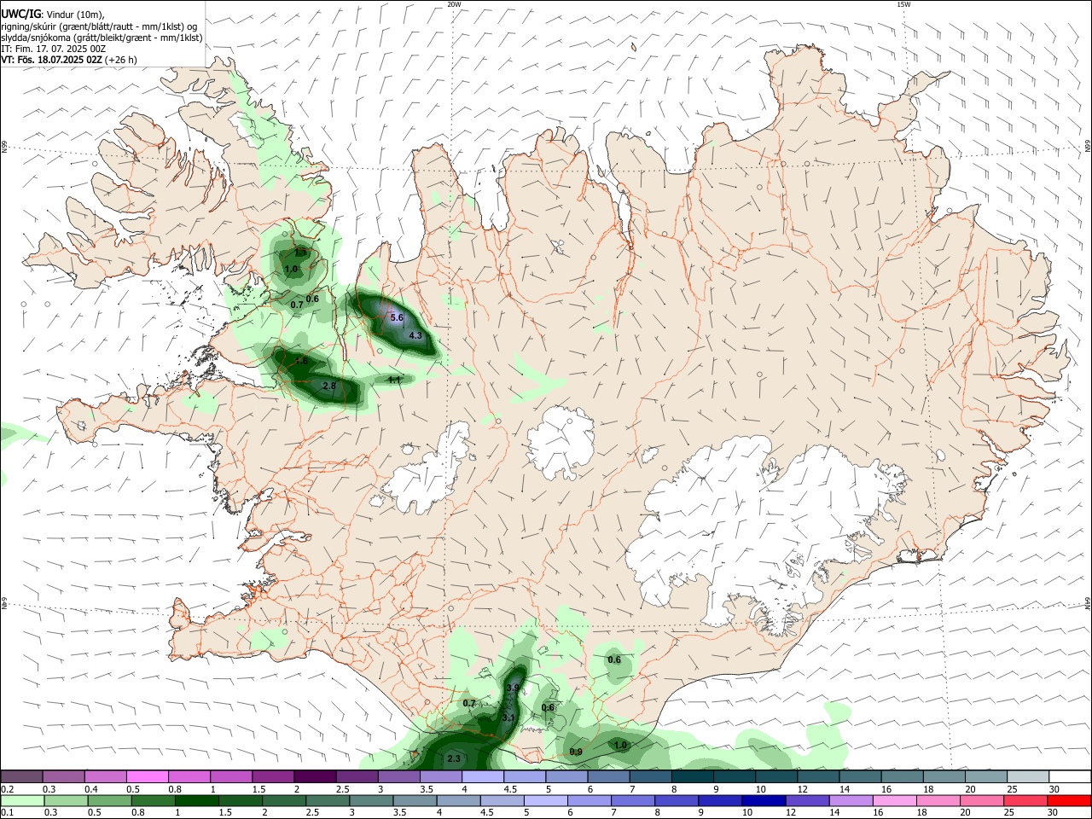Click the '0.2' label on upper scale

7,789
